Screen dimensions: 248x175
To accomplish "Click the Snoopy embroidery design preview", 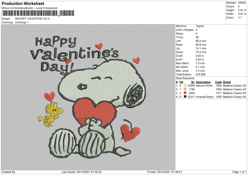I will tap(88, 97).
